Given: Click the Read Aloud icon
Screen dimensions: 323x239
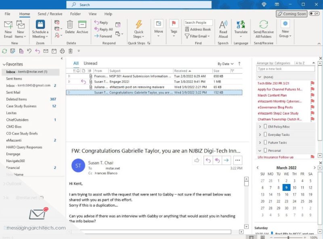Looking at the screenshot, I should pyautogui.click(x=223, y=25).
